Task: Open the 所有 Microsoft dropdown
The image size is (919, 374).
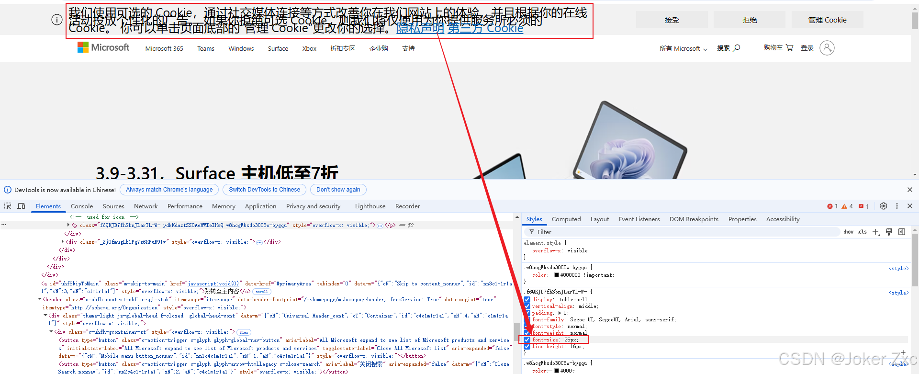Action: [683, 48]
